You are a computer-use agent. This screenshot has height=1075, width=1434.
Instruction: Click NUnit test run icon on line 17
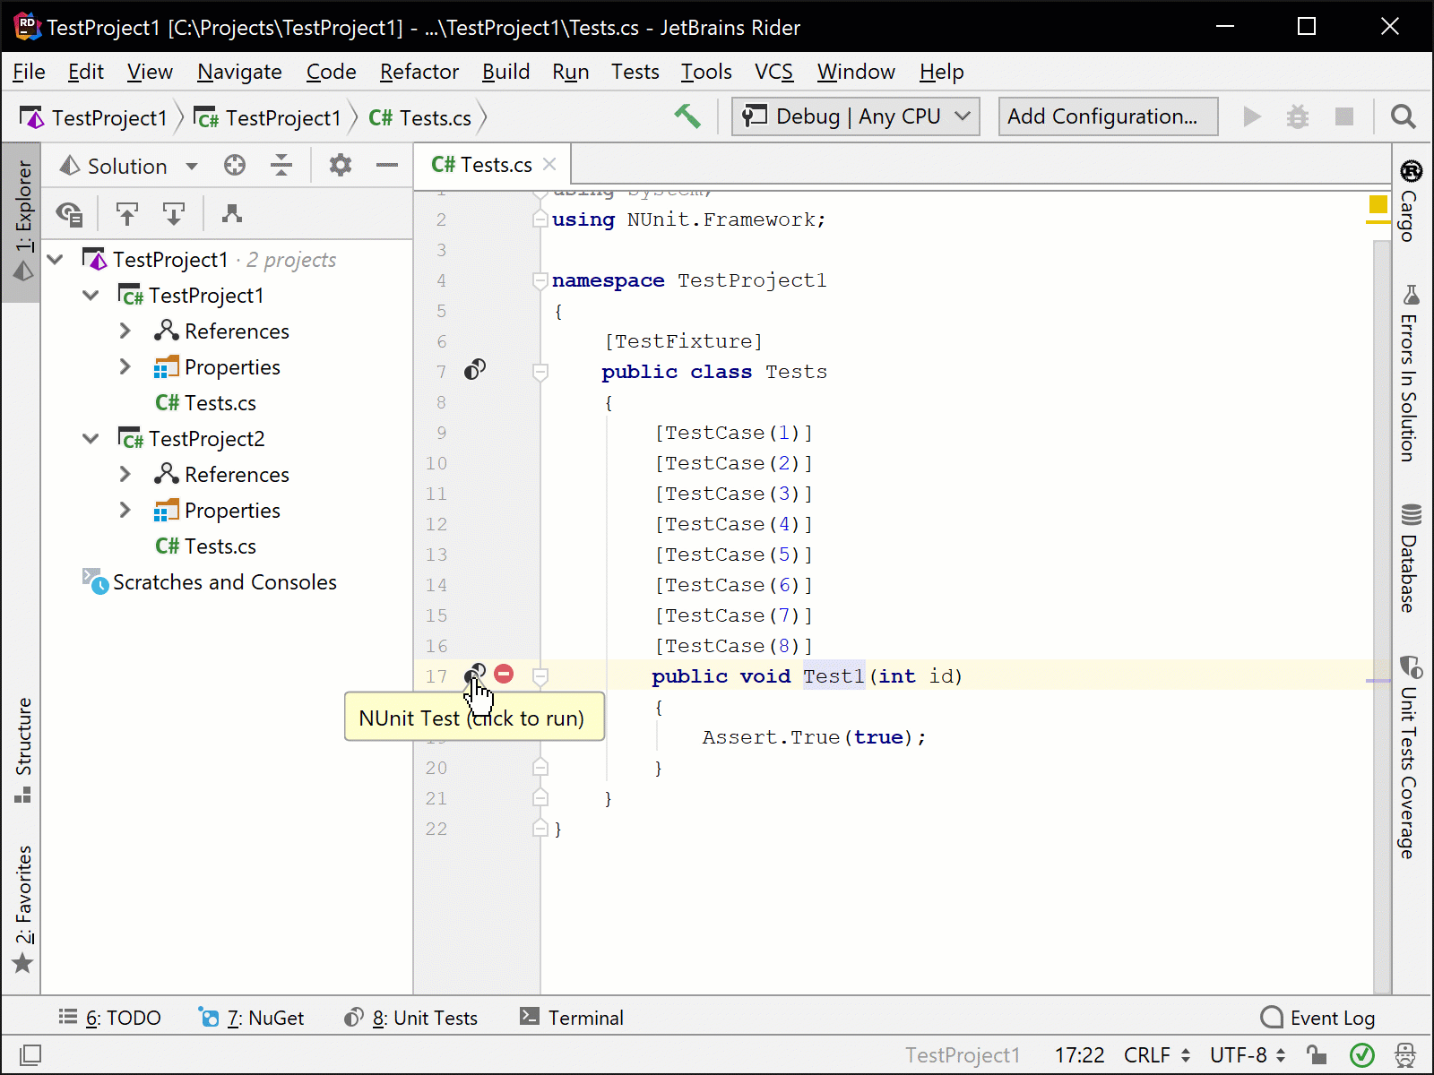[475, 674]
